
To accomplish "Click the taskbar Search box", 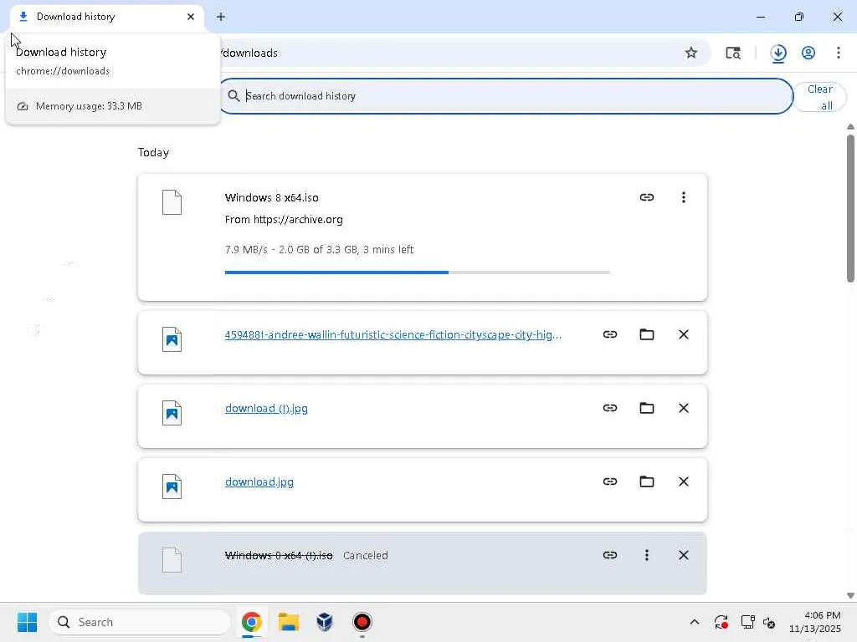I will point(141,622).
